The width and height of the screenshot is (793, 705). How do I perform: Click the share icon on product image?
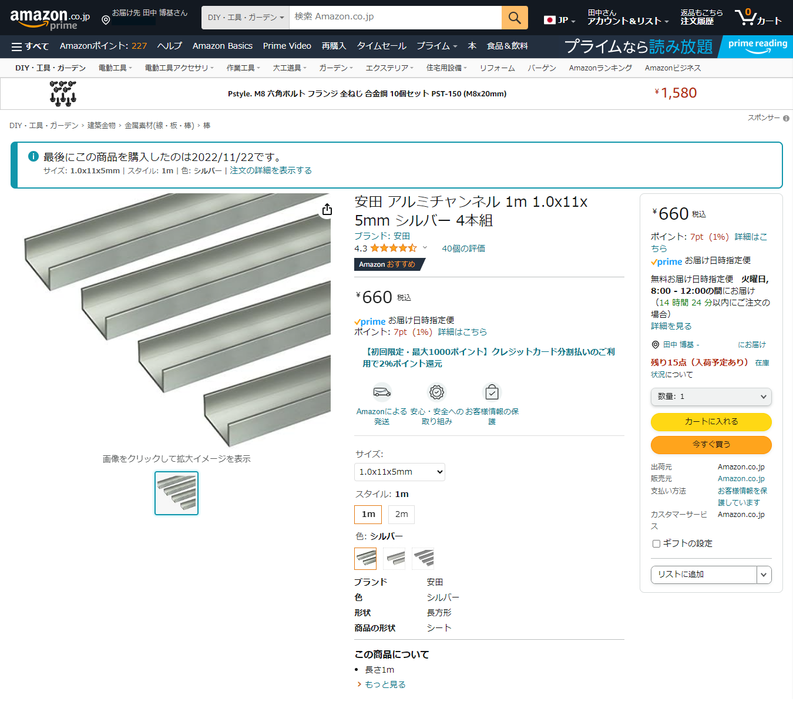pos(327,210)
